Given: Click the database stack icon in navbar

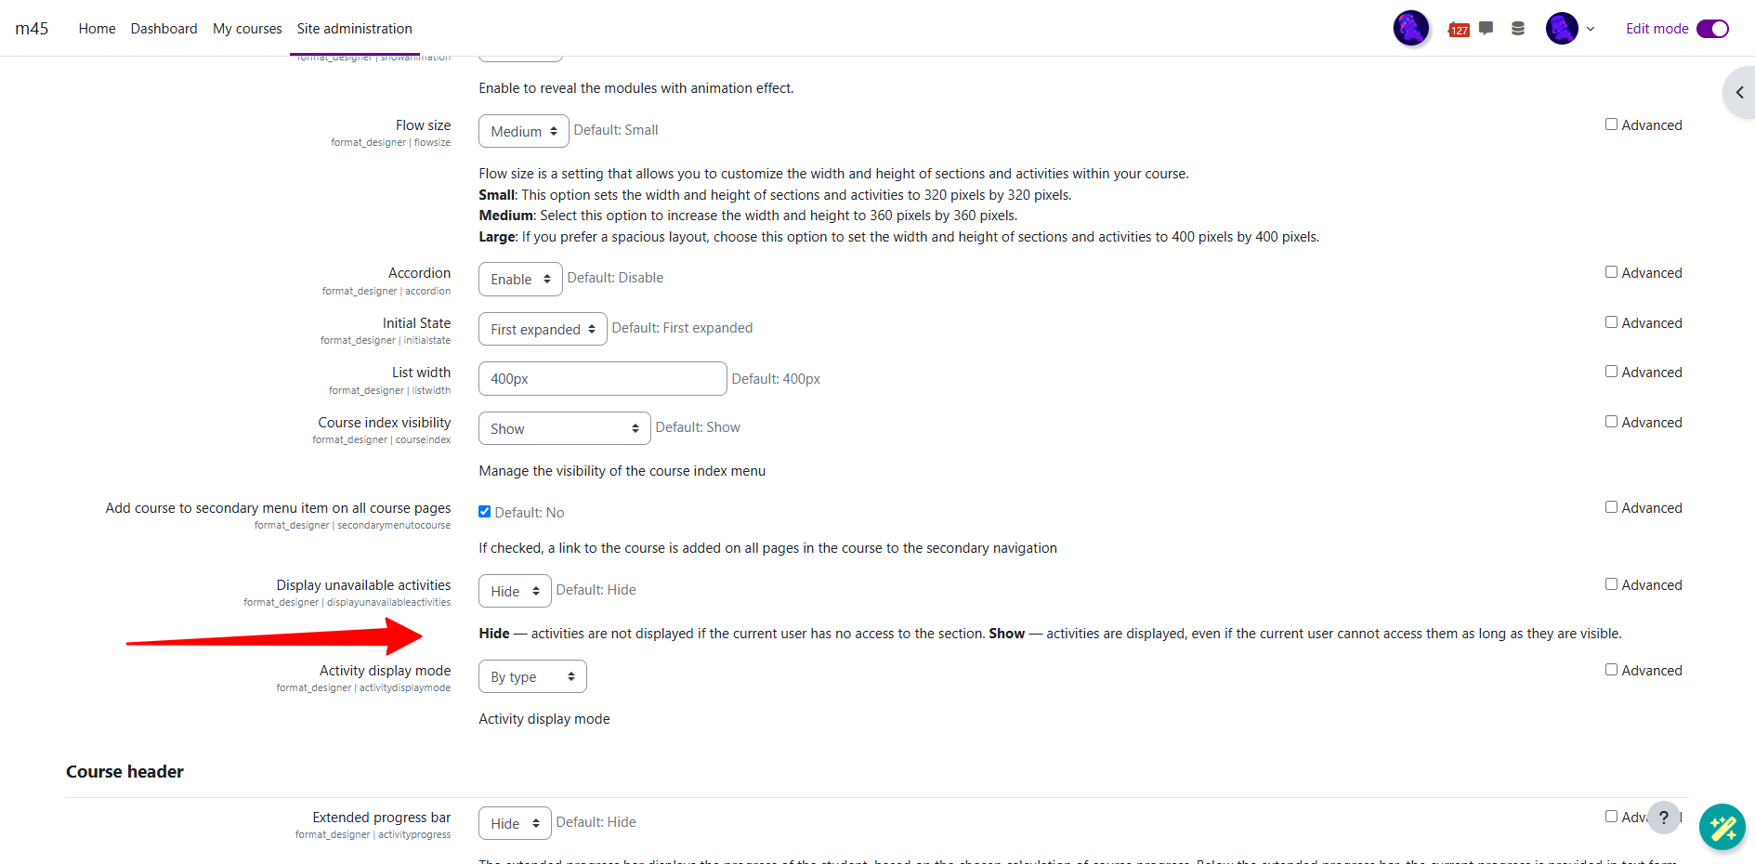Looking at the screenshot, I should (1518, 28).
